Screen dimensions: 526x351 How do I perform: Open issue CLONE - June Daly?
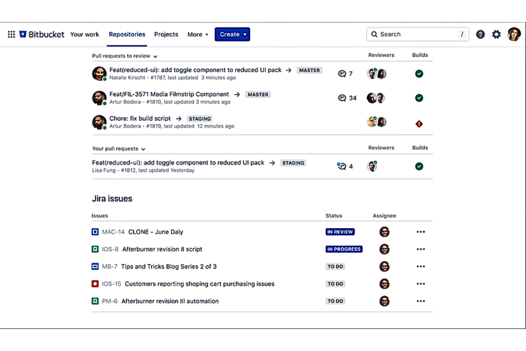(x=156, y=232)
